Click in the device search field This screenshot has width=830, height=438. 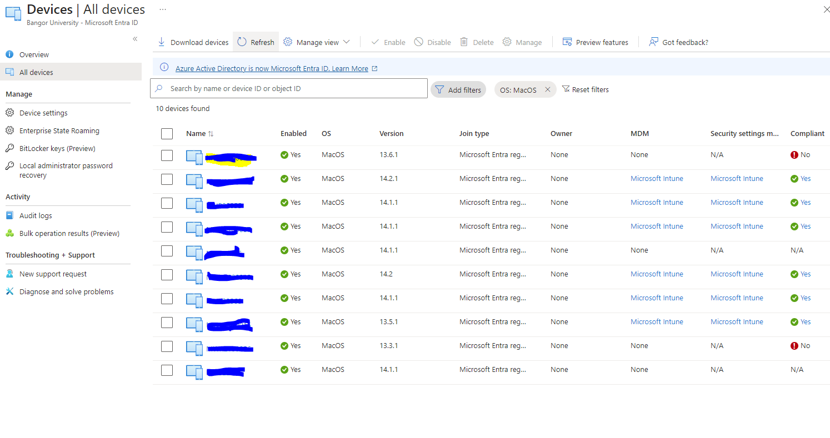click(x=289, y=88)
